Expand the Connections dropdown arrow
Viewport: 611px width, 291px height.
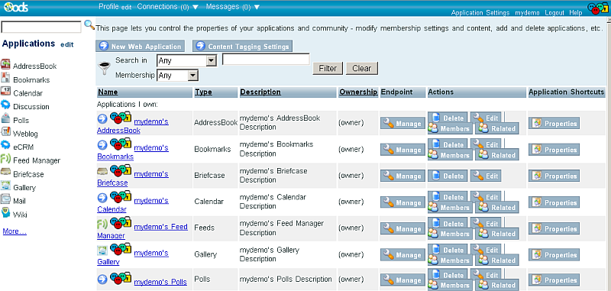coord(196,7)
